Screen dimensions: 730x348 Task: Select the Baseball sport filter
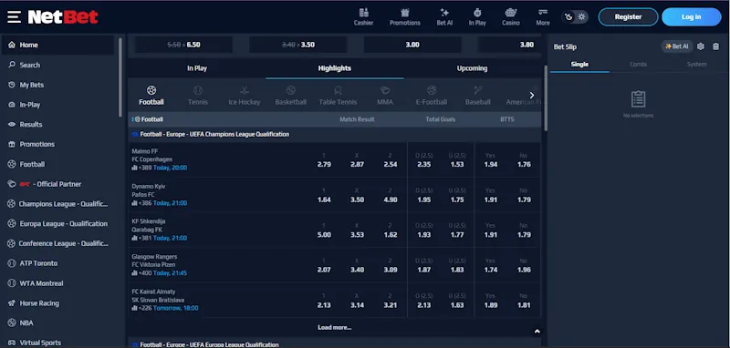(x=477, y=96)
